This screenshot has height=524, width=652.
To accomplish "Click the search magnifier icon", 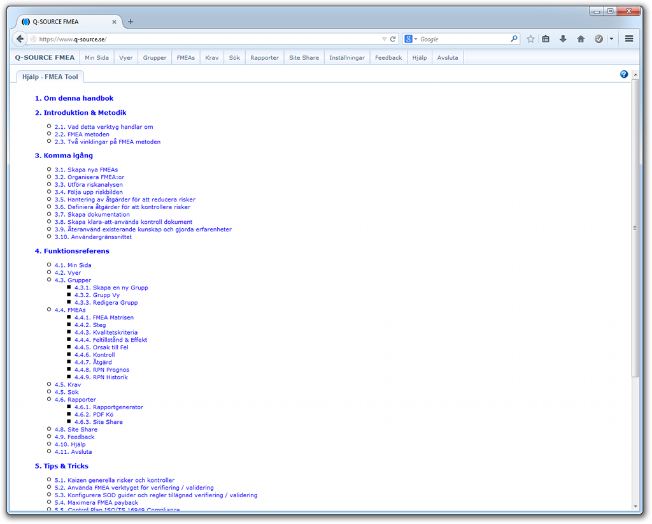I will pos(514,39).
